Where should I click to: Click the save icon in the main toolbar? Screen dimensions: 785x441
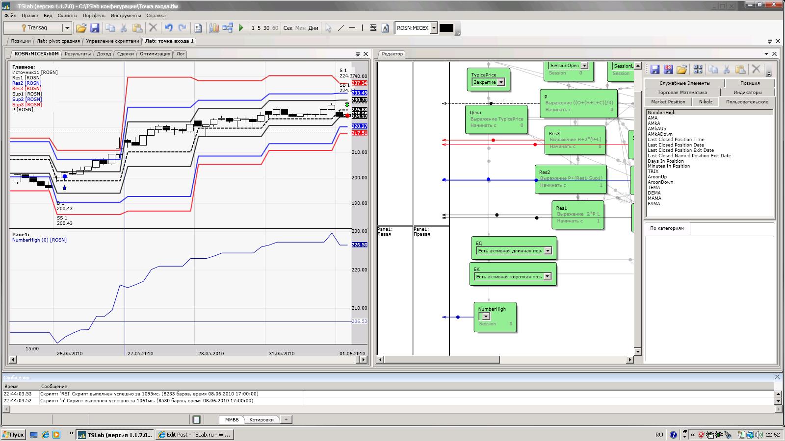click(x=95, y=28)
